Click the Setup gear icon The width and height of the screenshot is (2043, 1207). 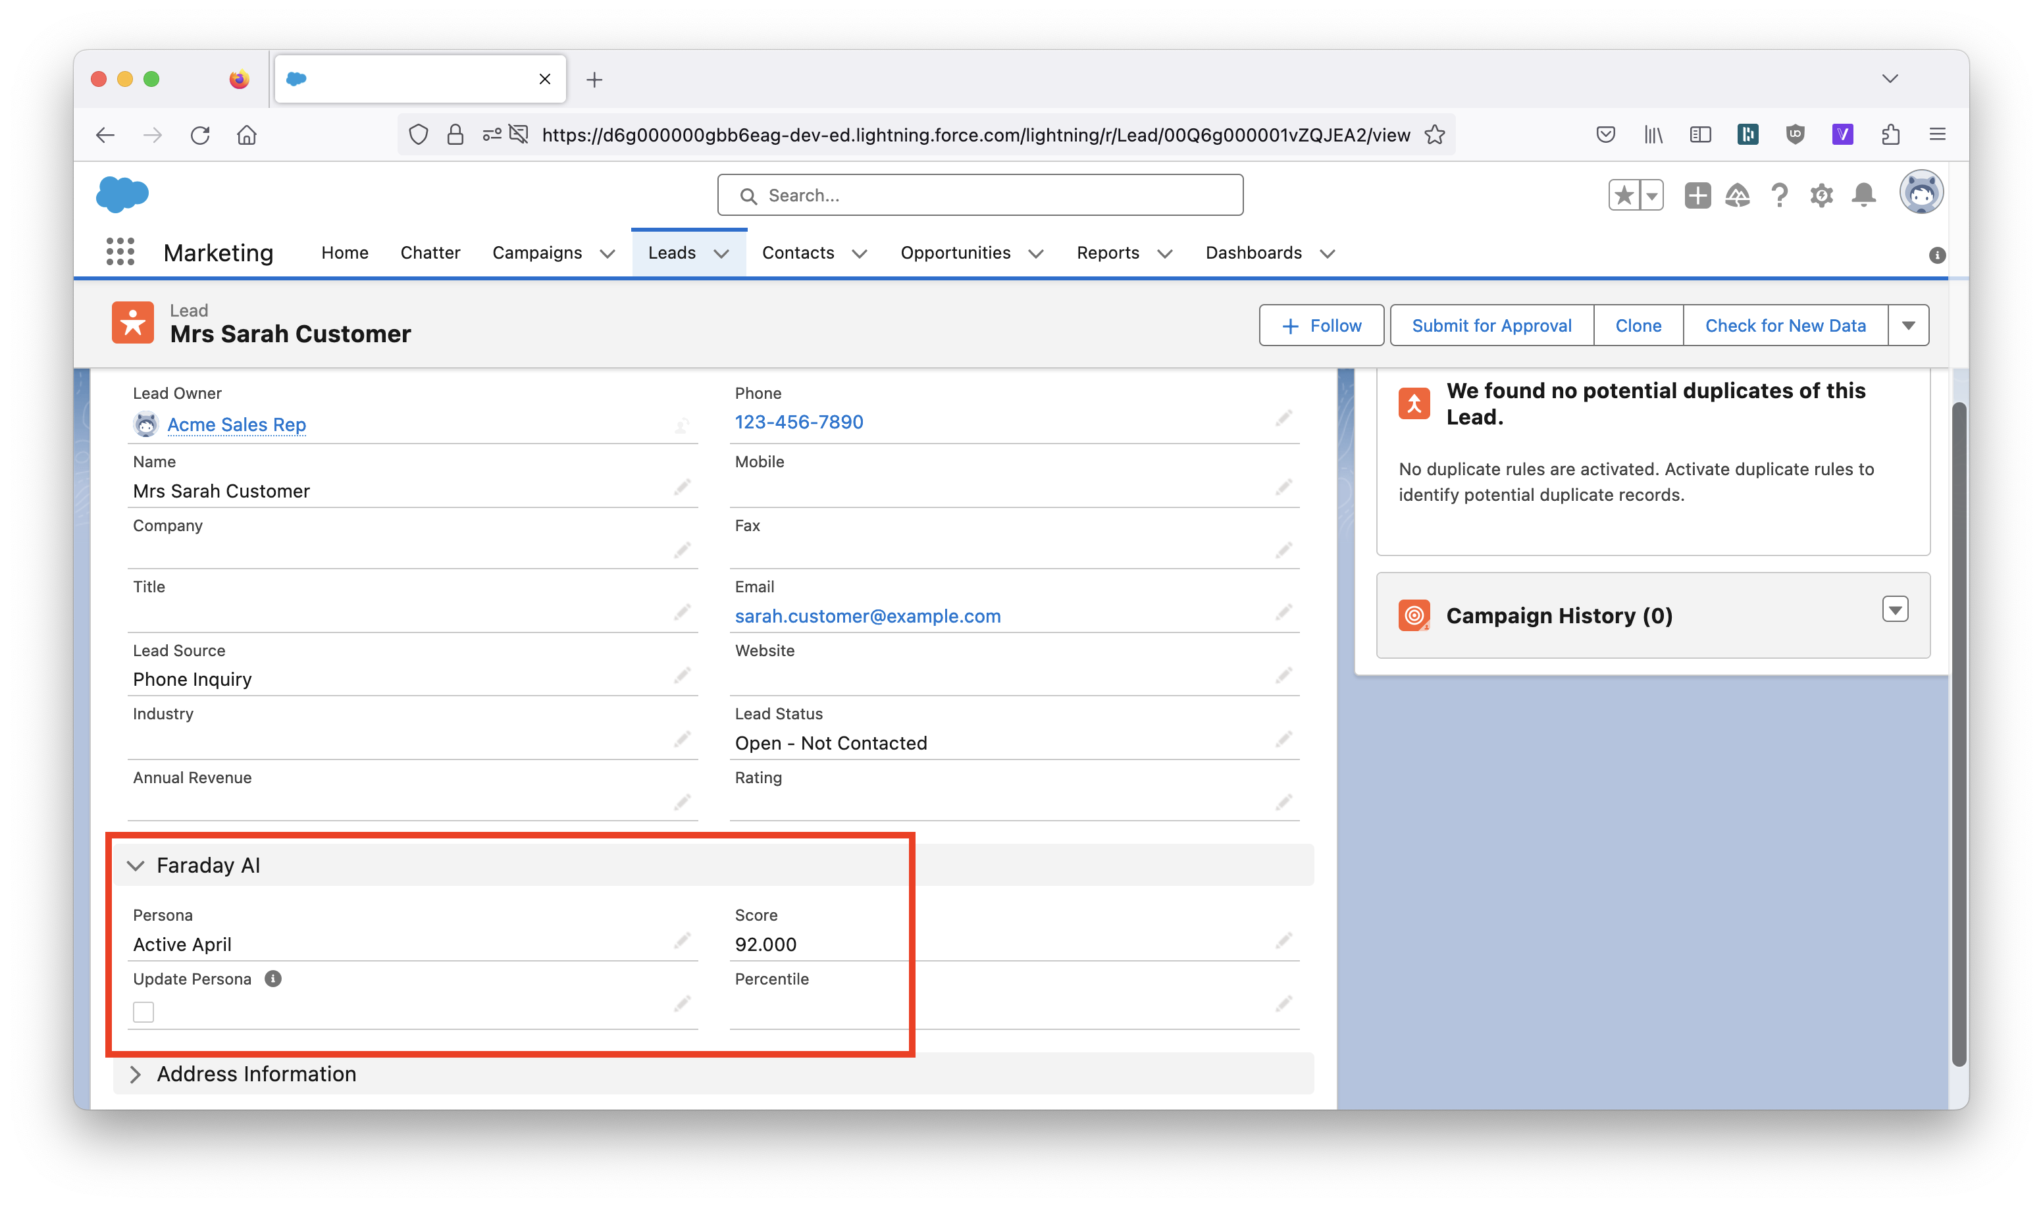1821,195
